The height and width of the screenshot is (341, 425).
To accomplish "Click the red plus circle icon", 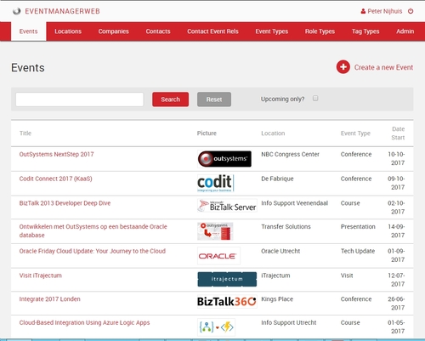I will [343, 67].
